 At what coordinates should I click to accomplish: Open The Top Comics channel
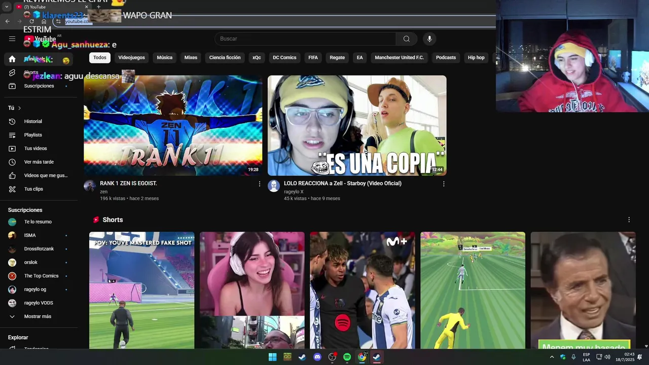(39, 276)
